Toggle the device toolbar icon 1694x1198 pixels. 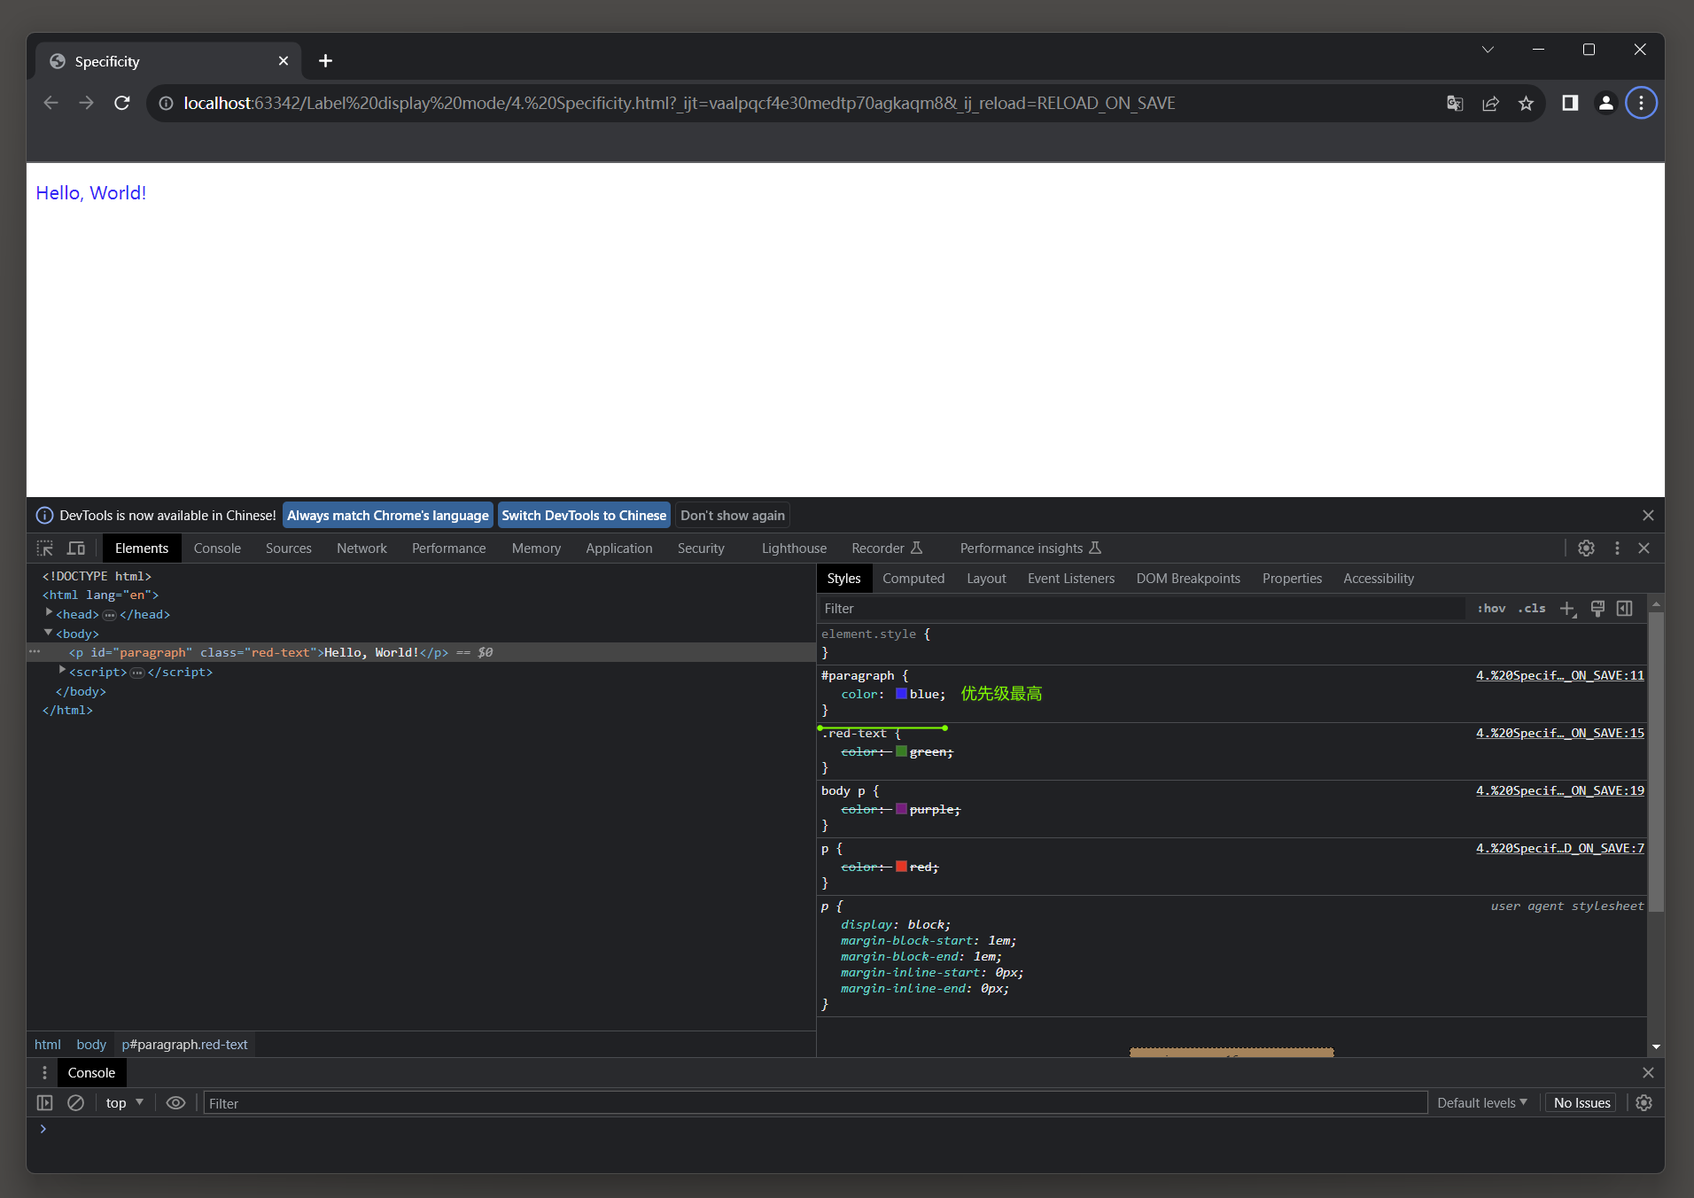pyautogui.click(x=76, y=548)
